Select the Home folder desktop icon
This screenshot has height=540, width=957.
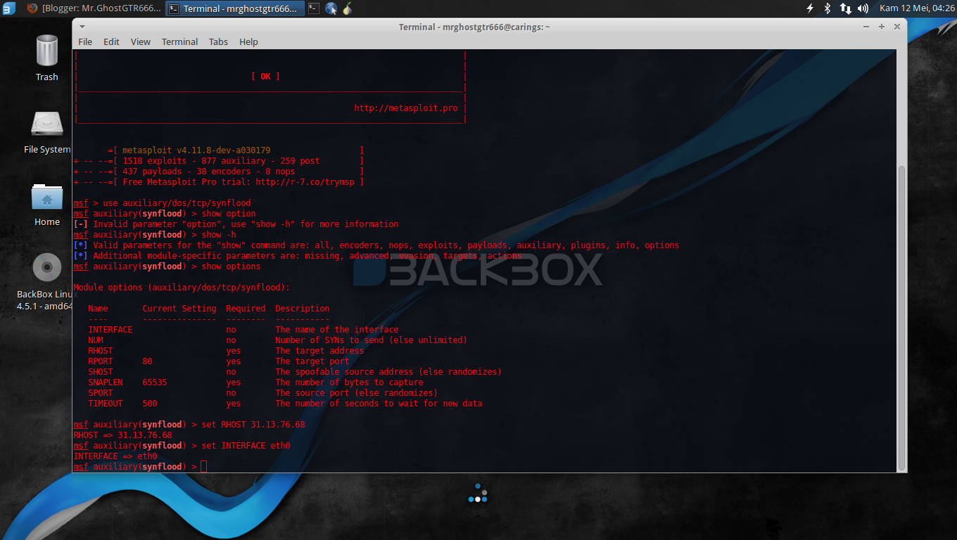47,204
